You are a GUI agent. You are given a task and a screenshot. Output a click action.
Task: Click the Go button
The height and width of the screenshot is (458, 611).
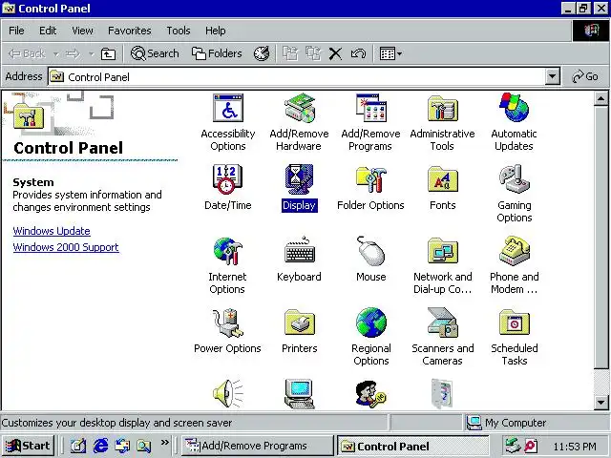click(x=585, y=76)
